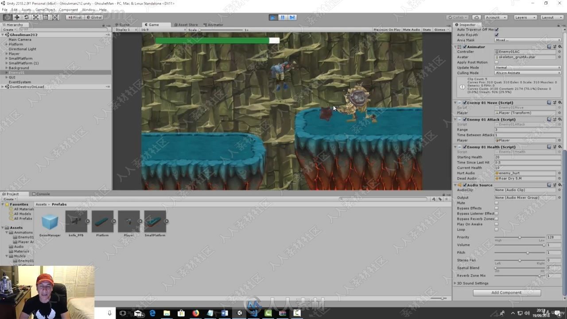Pick object for Controller field
567x319 pixels.
tap(559, 52)
